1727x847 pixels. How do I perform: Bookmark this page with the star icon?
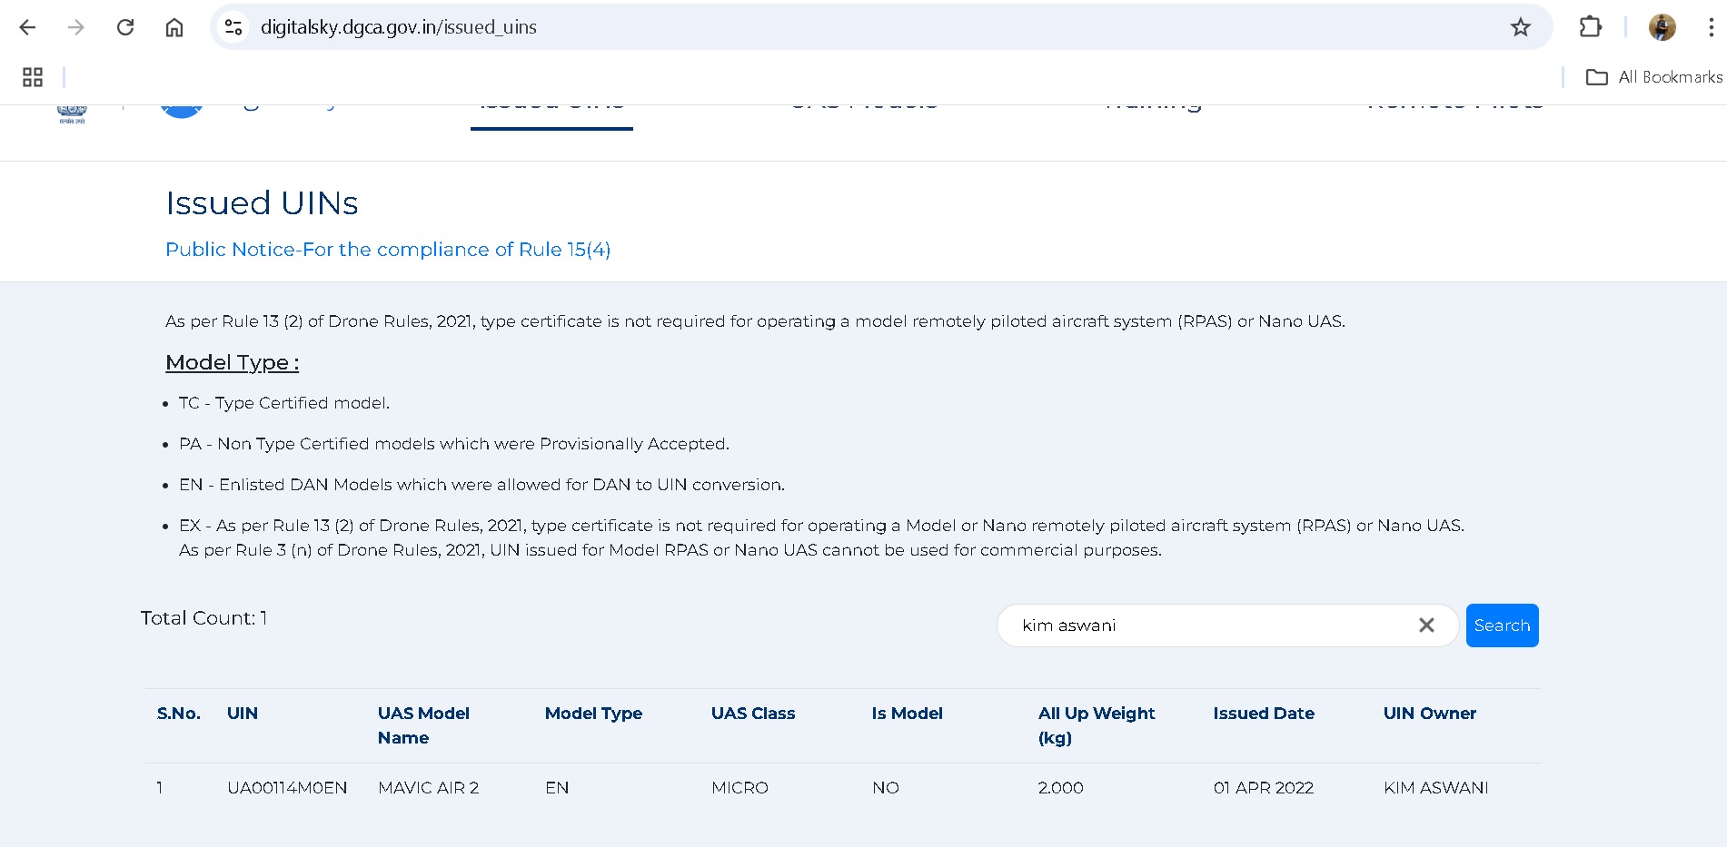tap(1520, 27)
